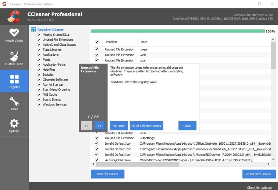Open the Registry grid icon
This screenshot has width=278, height=190.
(14, 79)
